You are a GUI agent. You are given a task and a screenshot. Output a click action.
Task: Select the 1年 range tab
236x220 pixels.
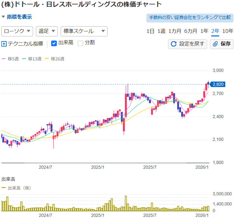tap(205, 31)
